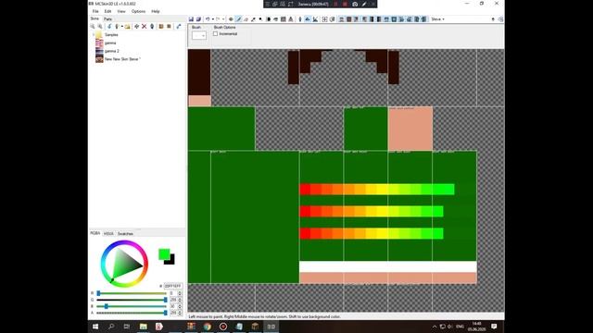Open the Steve model dropdown
The height and width of the screenshot is (333, 593).
click(438, 19)
